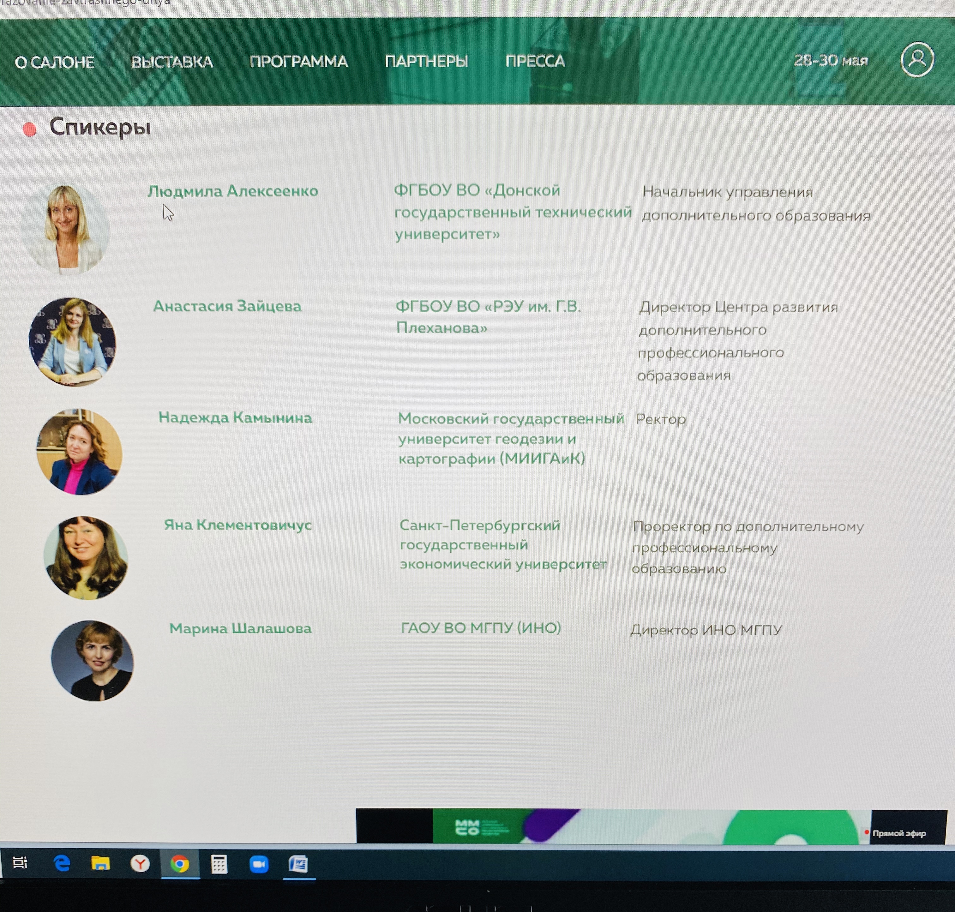The image size is (955, 912).
Task: Go to the ВЫСТАВКА section
Action: point(172,62)
